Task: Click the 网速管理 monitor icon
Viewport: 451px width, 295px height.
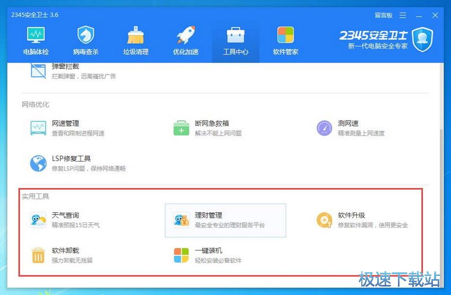Action: coord(38,128)
